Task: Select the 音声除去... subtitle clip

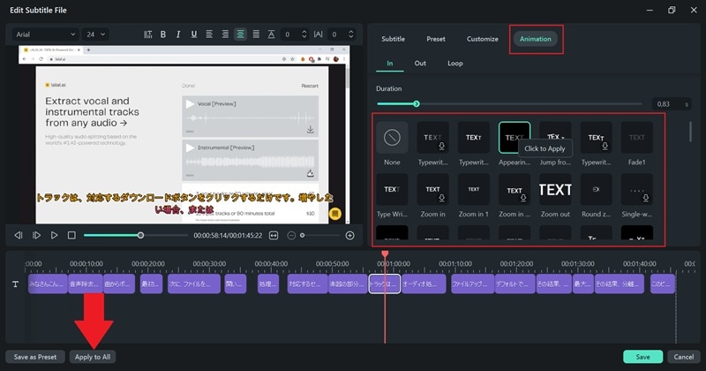Action: [86, 284]
